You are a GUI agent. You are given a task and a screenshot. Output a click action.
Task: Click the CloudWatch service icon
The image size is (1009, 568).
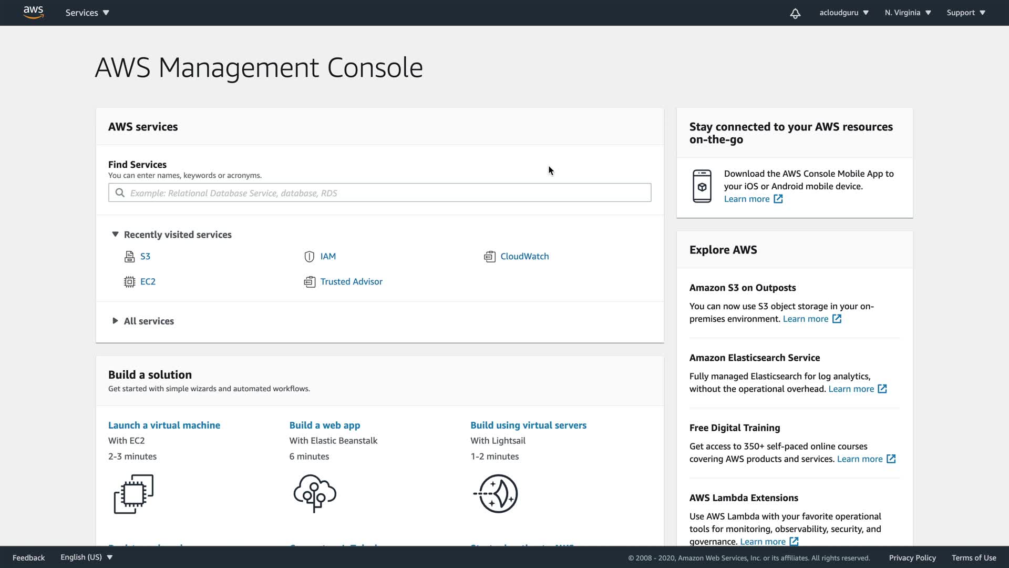point(489,257)
